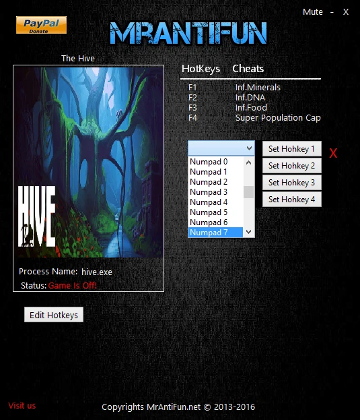
Task: Click the MRANTIFUN logo banner
Action: click(x=188, y=33)
